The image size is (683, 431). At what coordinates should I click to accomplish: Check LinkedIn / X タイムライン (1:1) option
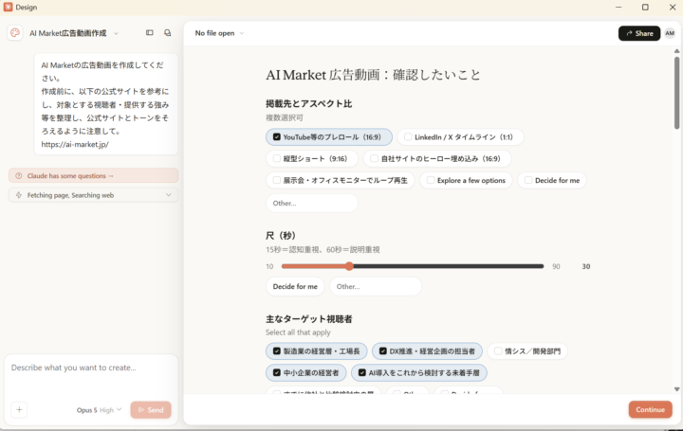(x=460, y=137)
